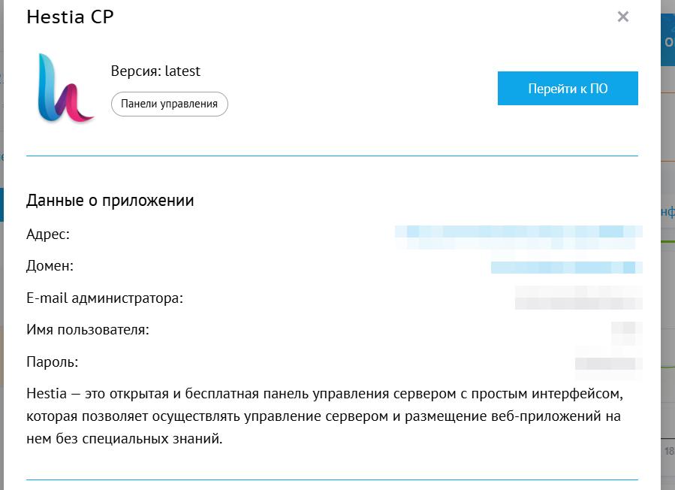Click the 'Пароль:' label
This screenshot has height=490, width=675.
(53, 361)
